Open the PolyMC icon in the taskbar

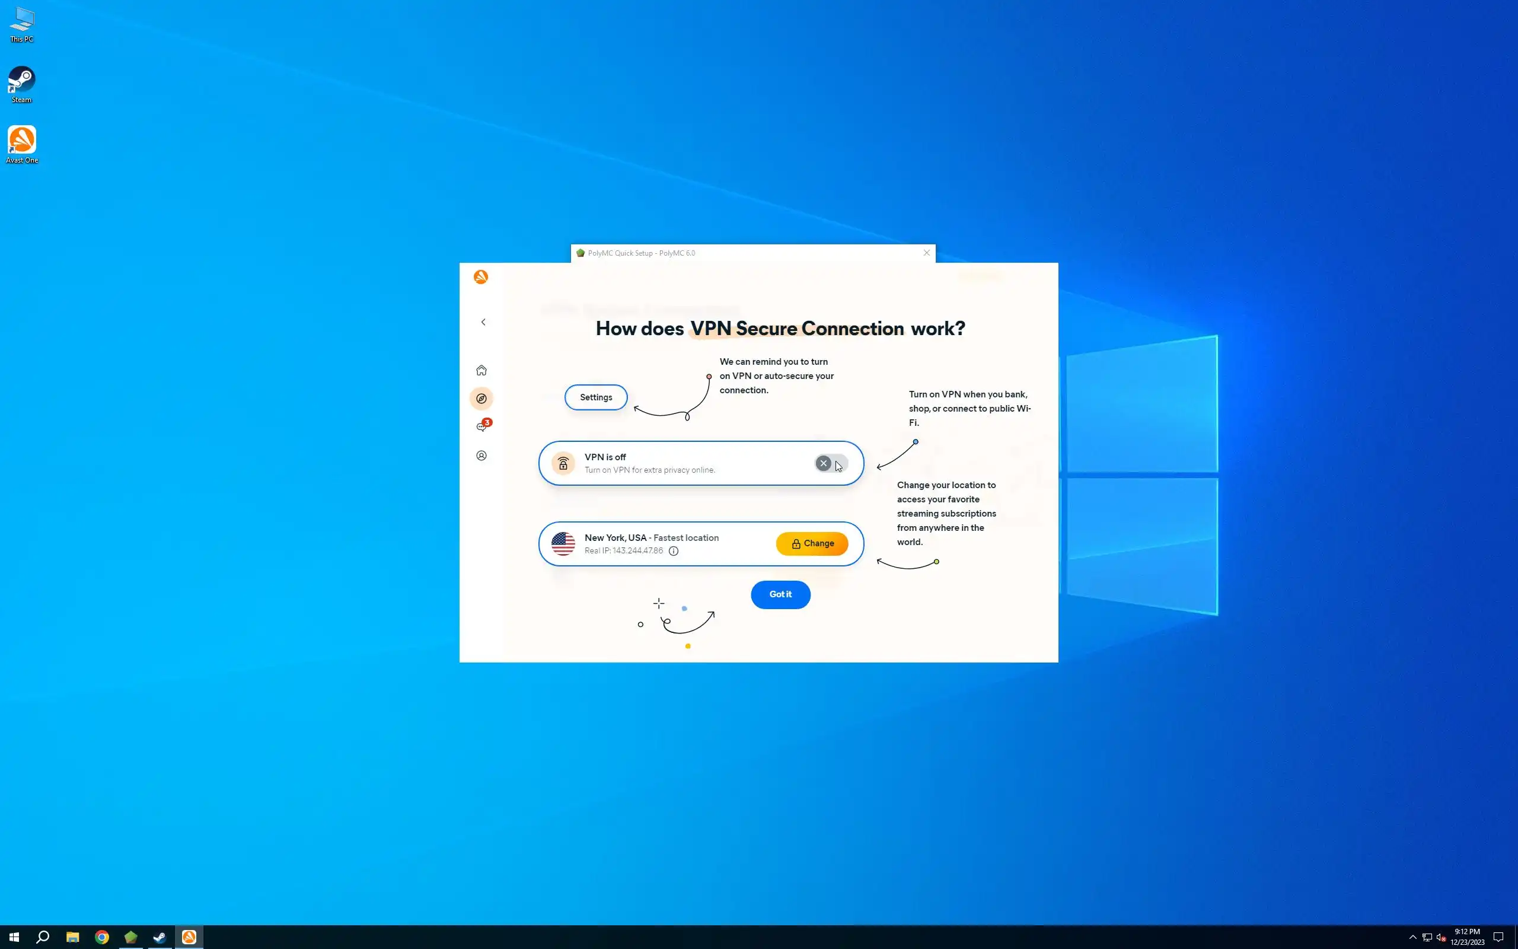tap(130, 937)
